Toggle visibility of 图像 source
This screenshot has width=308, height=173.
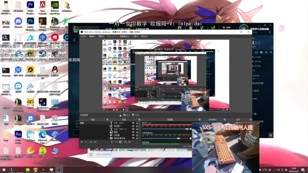pyautogui.click(x=133, y=132)
